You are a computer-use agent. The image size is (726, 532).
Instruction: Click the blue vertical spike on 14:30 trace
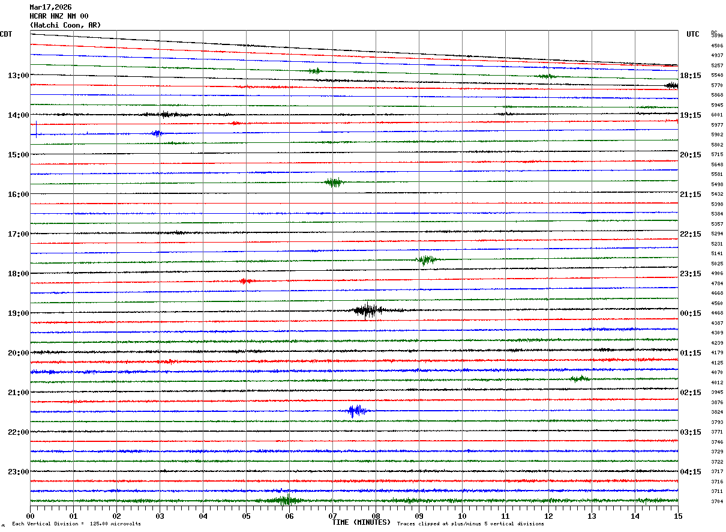pos(36,129)
